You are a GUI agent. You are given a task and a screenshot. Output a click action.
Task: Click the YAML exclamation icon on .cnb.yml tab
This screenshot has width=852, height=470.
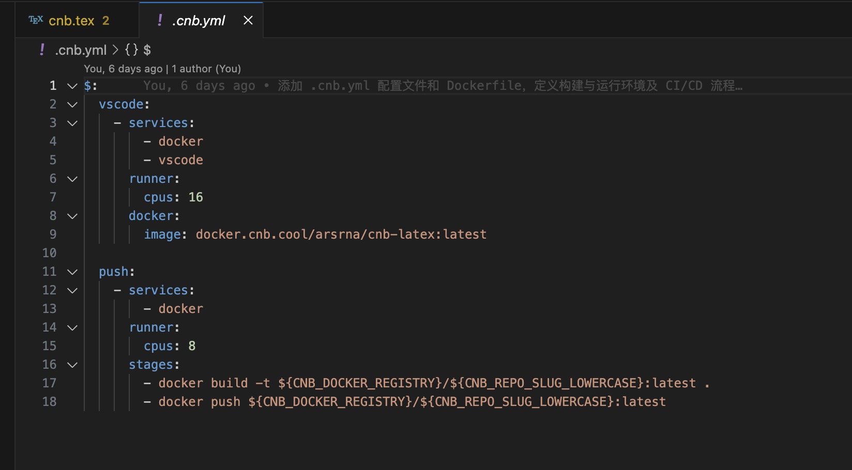160,20
